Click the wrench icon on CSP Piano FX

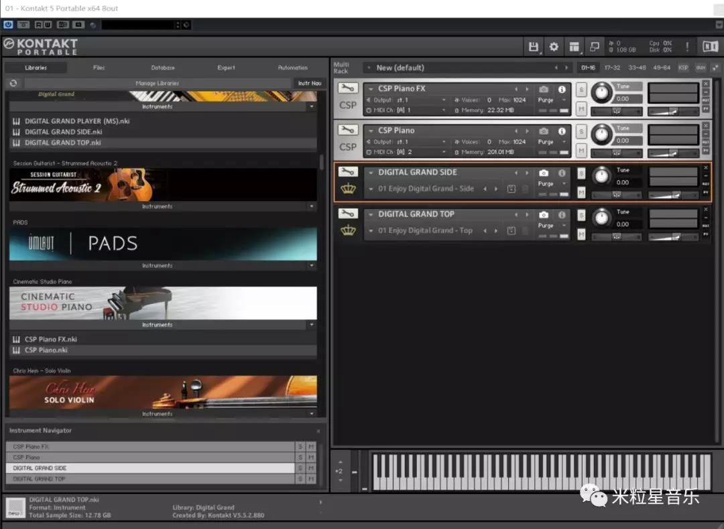[x=347, y=88]
